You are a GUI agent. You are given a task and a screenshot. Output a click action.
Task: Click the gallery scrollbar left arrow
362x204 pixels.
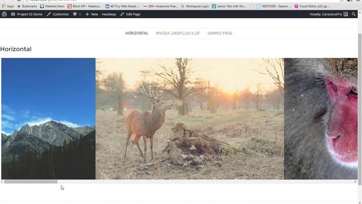pos(2,182)
